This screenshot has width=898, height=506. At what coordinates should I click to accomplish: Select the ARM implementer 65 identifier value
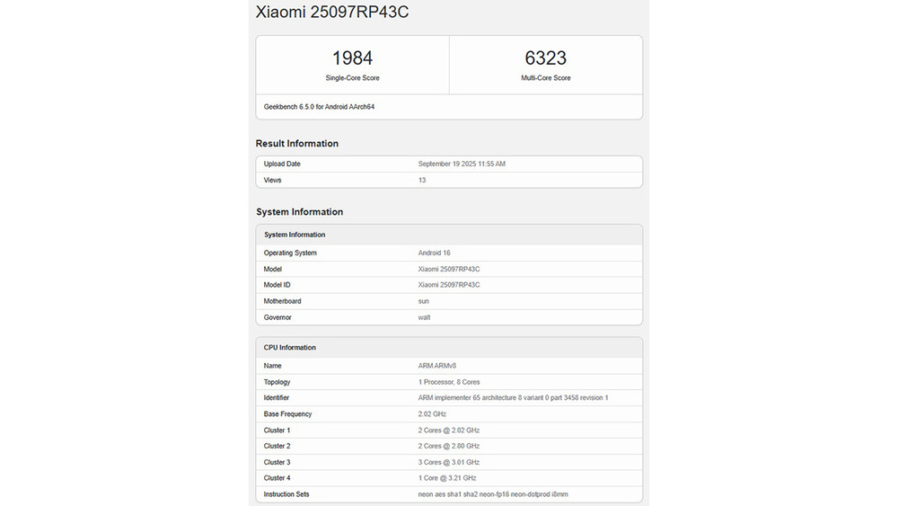point(513,397)
